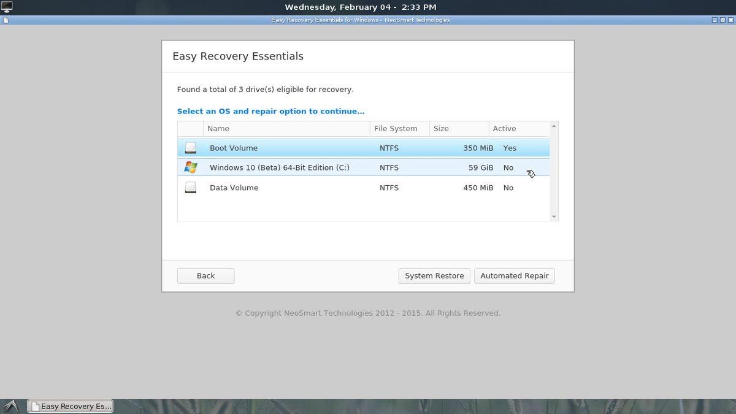This screenshot has height=414, width=736.
Task: Click the document icon in window title bar
Action: (x=5, y=20)
